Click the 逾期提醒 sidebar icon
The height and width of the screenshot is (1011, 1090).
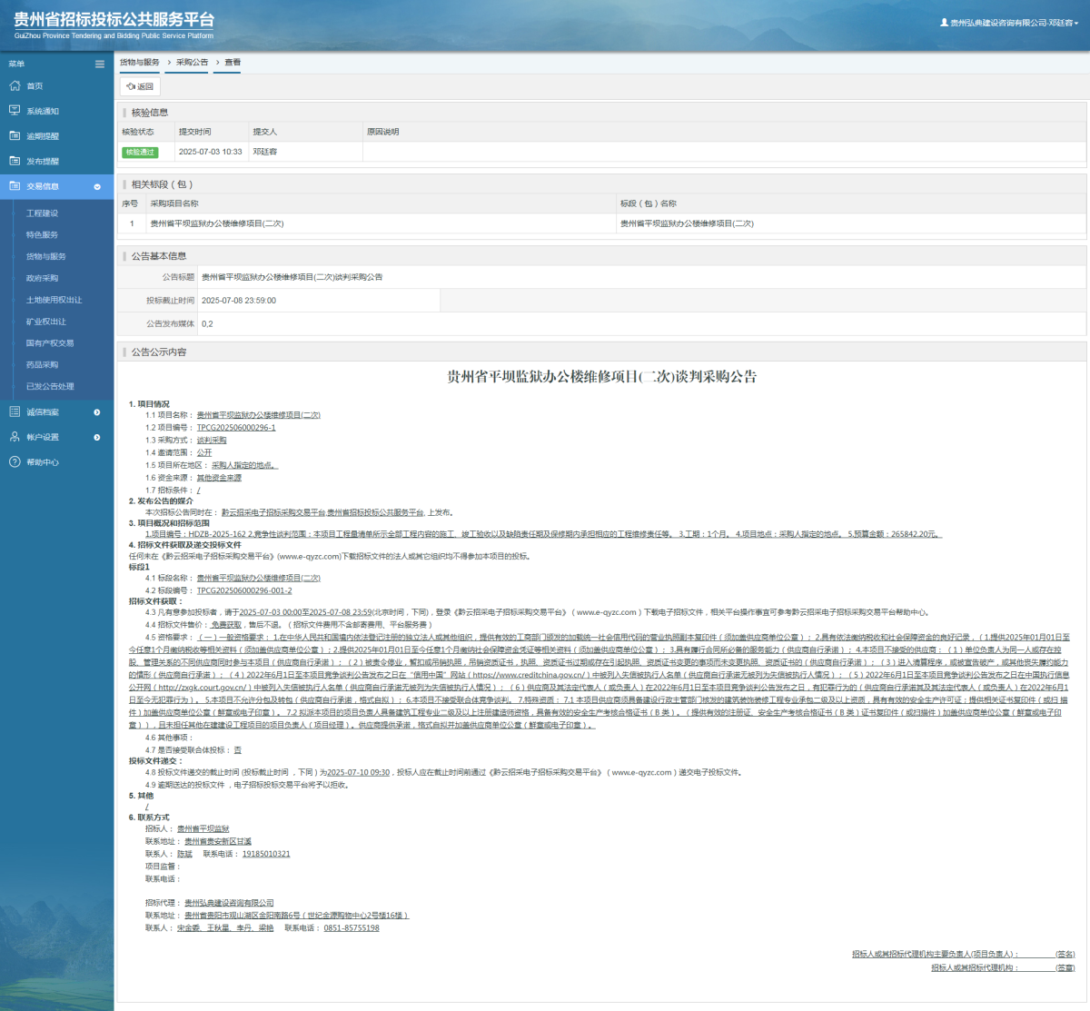tap(15, 136)
